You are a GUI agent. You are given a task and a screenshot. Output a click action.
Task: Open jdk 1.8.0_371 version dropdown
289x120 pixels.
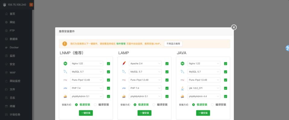pyautogui.click(x=204, y=88)
